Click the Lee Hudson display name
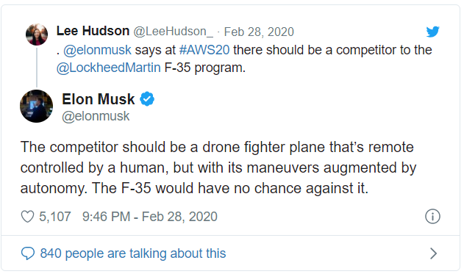This screenshot has width=464, height=274. (x=93, y=31)
